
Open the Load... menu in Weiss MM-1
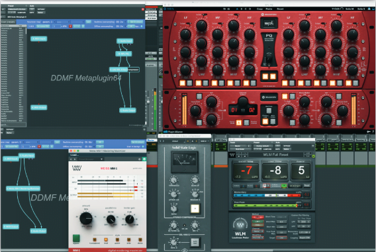click(75, 155)
